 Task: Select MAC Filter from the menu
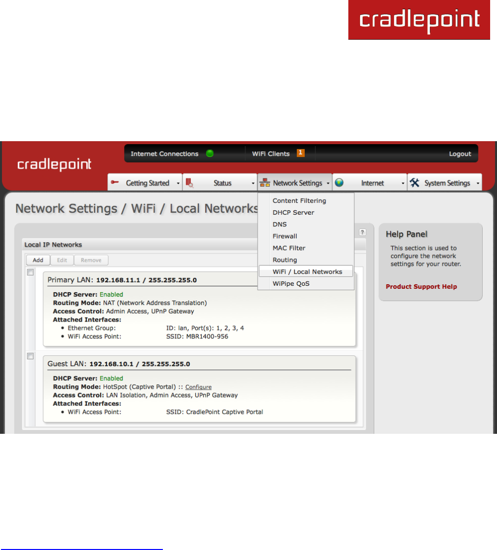306,248
